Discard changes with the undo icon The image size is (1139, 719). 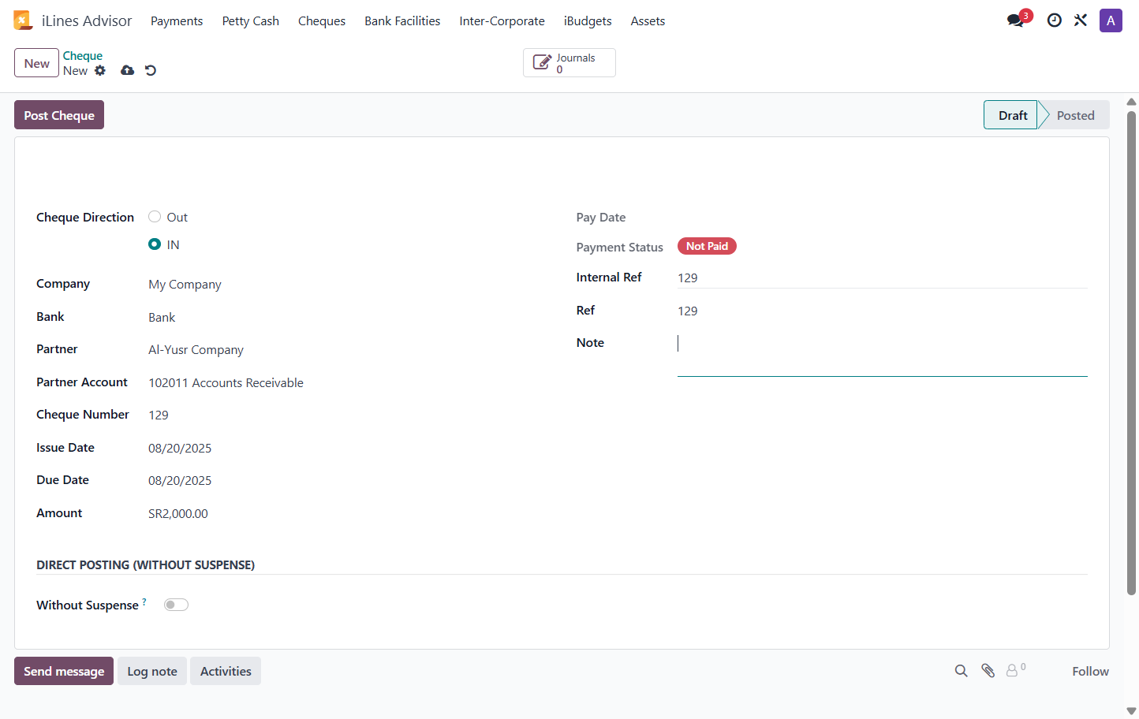(x=151, y=70)
